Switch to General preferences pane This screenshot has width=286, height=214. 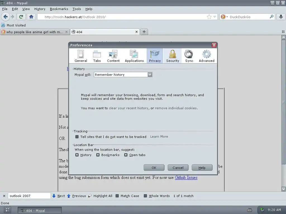pos(81,56)
